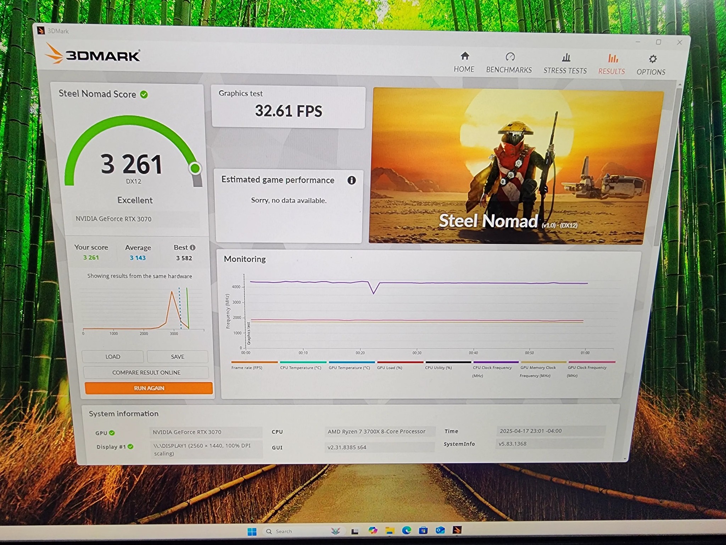Open Microsoft Edge from the taskbar
The width and height of the screenshot is (726, 545).
pos(407,530)
